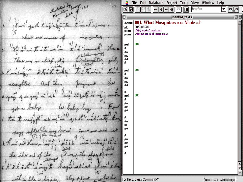
Task: Expand the search field dropdown arrow
Action: pos(224,9)
